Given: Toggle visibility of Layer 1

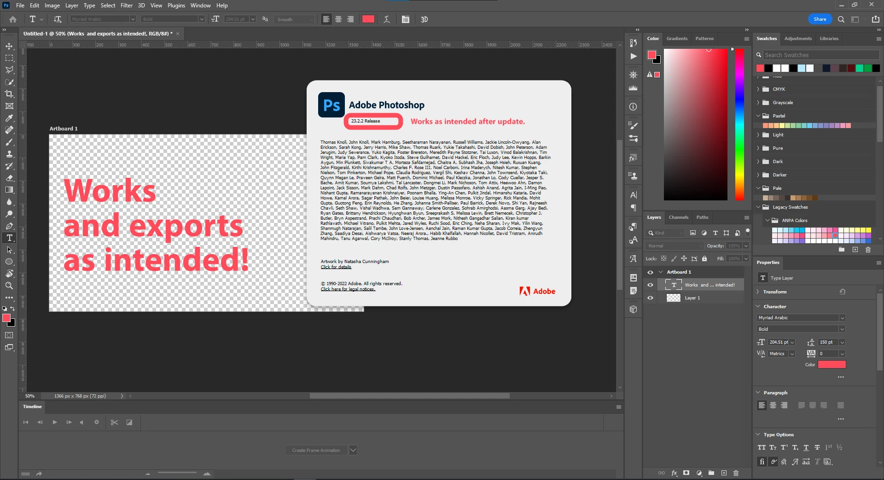Looking at the screenshot, I should point(650,298).
